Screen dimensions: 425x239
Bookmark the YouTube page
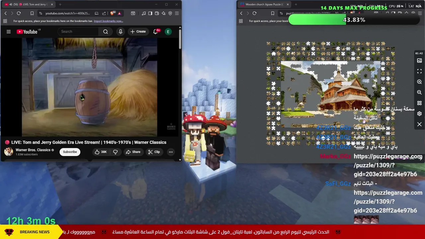[32, 13]
